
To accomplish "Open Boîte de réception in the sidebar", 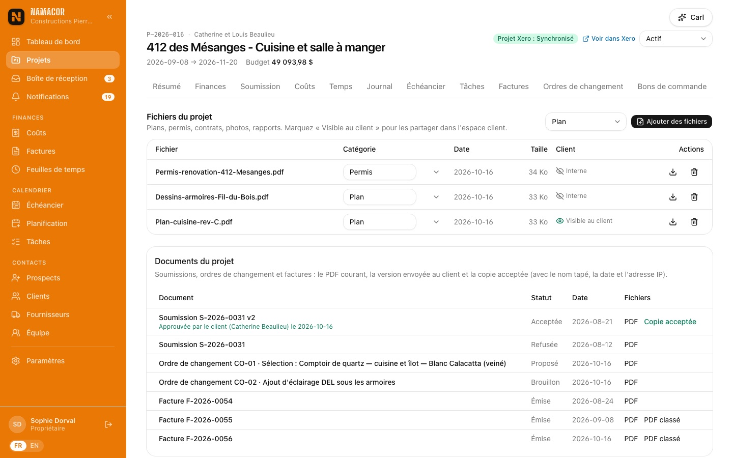I will (x=63, y=78).
